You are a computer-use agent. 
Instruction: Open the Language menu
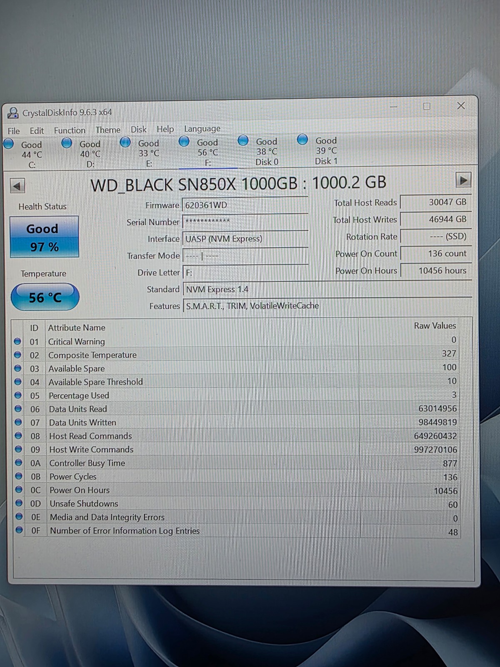coord(202,129)
